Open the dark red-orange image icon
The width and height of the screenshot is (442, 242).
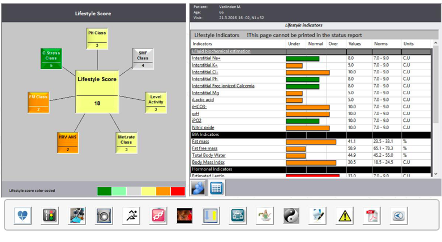click(x=184, y=215)
